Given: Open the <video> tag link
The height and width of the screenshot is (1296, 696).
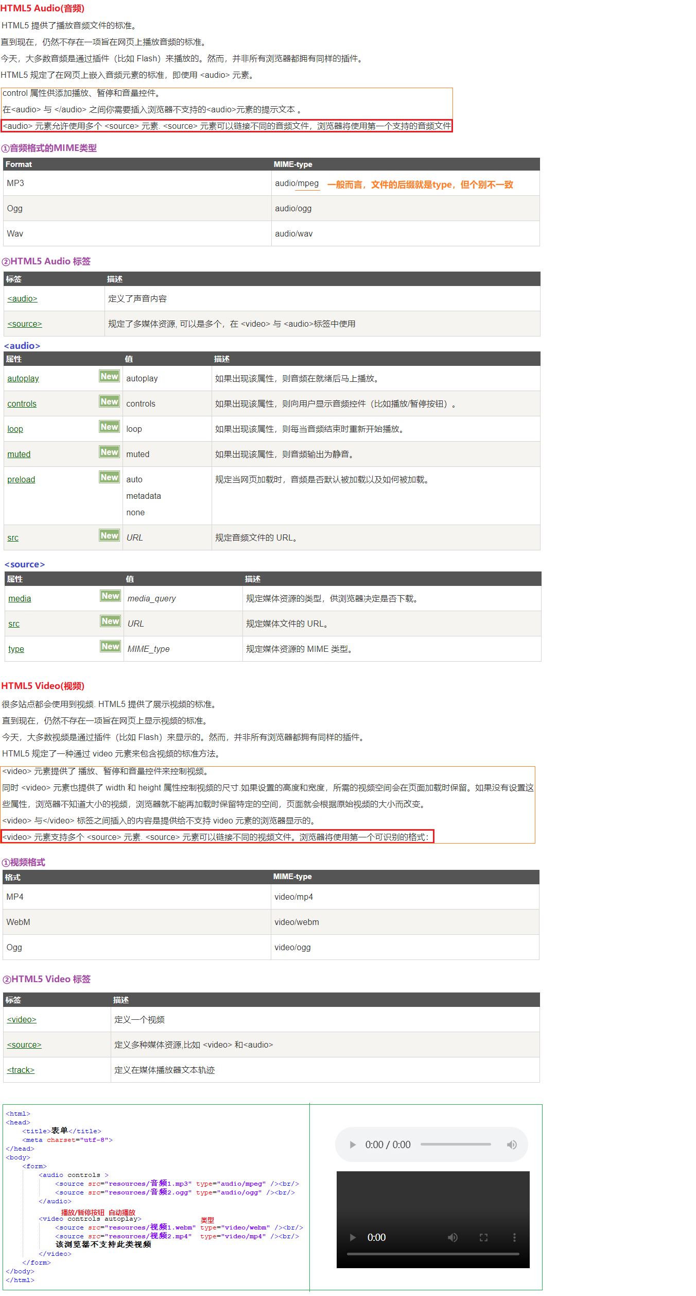Looking at the screenshot, I should pyautogui.click(x=22, y=1020).
